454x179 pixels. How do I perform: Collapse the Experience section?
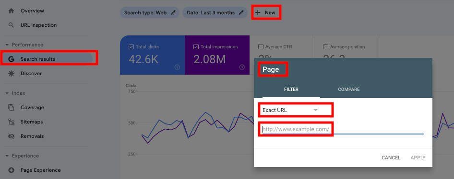(7, 156)
